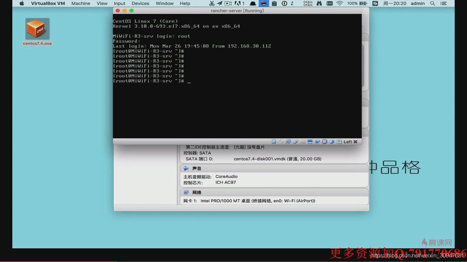Click the memory chip menu bar icon

329,3
